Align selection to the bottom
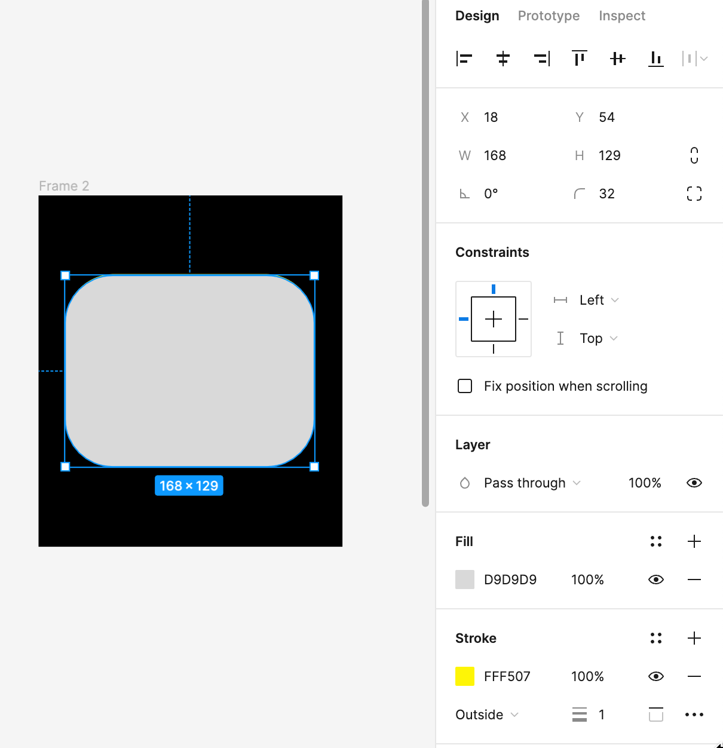723x748 pixels. 656,59
